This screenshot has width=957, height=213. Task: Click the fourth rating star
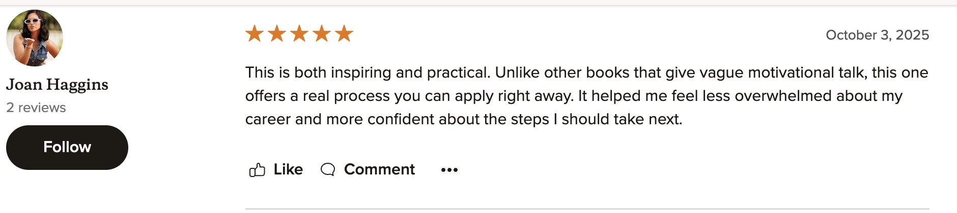tap(322, 33)
